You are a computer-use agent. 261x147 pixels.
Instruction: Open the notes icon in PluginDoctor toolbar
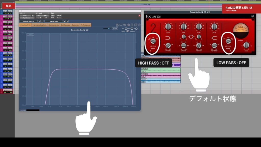(117, 25)
